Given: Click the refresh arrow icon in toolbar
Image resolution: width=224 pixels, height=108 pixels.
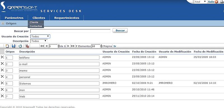Looking at the screenshot, I should coord(20,46).
